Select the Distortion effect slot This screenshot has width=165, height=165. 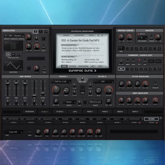13,119
